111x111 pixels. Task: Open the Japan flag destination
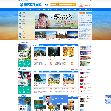(81, 91)
